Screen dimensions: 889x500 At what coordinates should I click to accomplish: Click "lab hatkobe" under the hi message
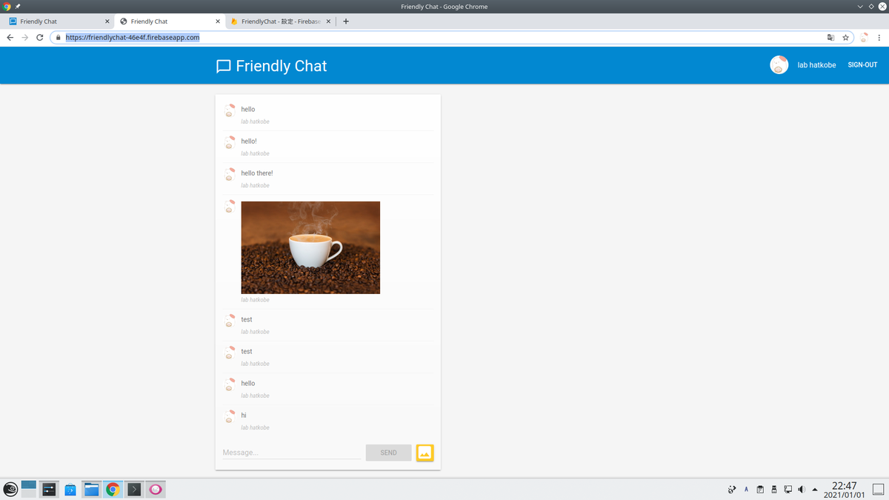click(255, 427)
